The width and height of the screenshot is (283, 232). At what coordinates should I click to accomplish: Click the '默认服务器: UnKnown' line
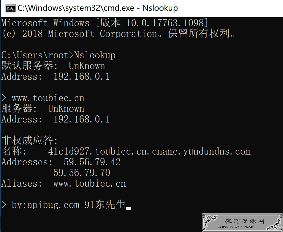click(x=53, y=66)
